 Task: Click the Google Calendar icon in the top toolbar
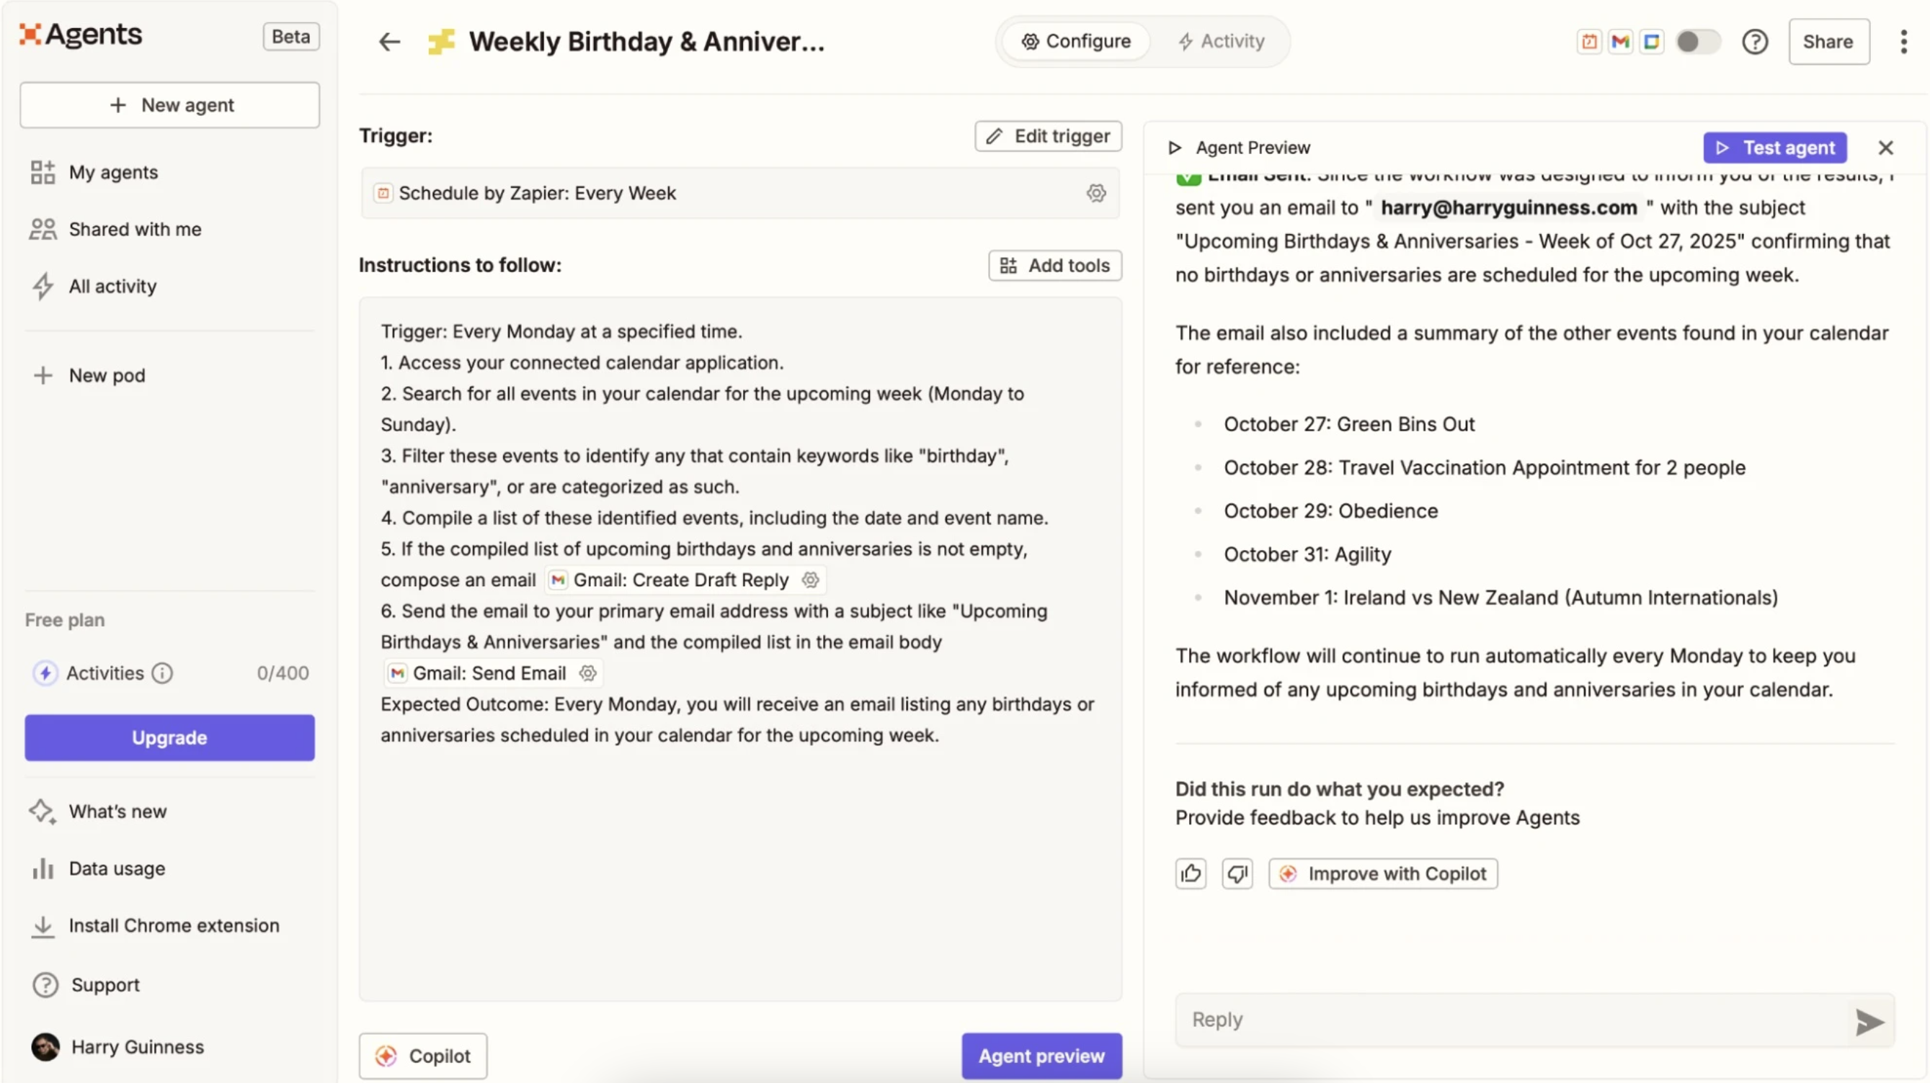point(1652,41)
